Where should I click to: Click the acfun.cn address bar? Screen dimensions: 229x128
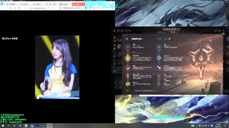point(37,8)
